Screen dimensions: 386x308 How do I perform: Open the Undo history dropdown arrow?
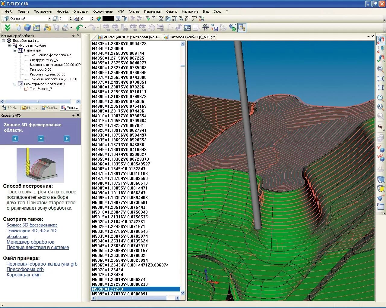pyautogui.click(x=85, y=28)
